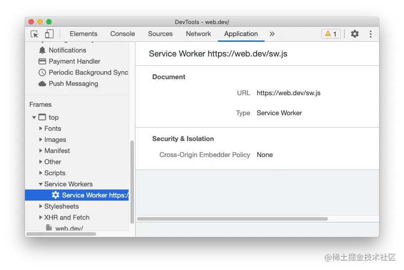Switch to the Console tab
This screenshot has height=270, width=404.
(123, 34)
